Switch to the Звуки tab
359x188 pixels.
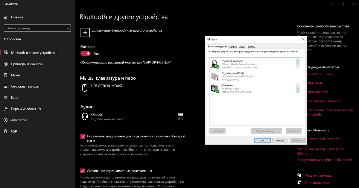(242, 47)
